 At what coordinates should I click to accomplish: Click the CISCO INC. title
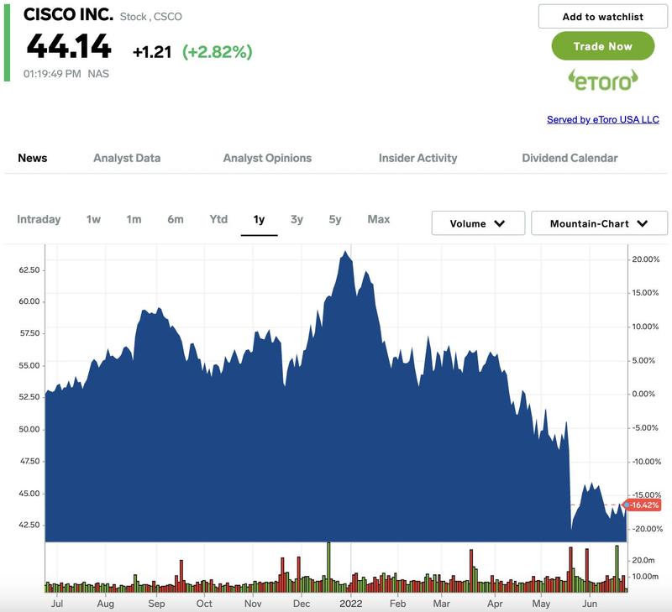pos(68,14)
